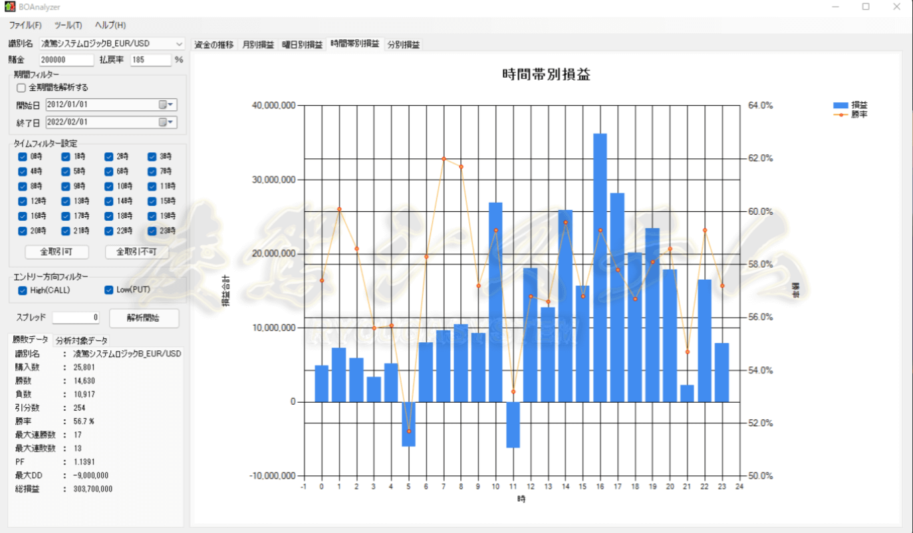
Task: Click the tallest bar at hour 16
Action: click(600, 268)
